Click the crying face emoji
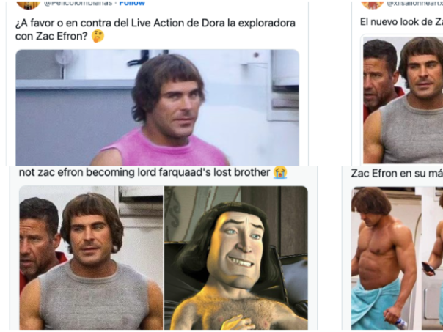 click(280, 172)
